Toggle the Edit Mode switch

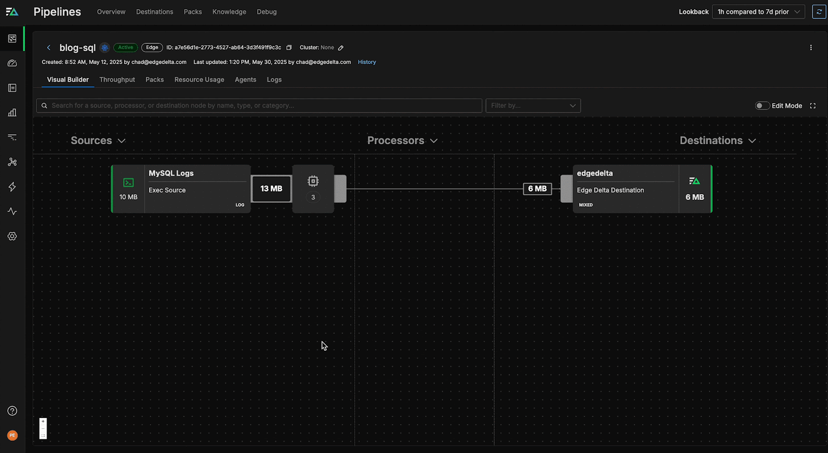[x=762, y=106]
